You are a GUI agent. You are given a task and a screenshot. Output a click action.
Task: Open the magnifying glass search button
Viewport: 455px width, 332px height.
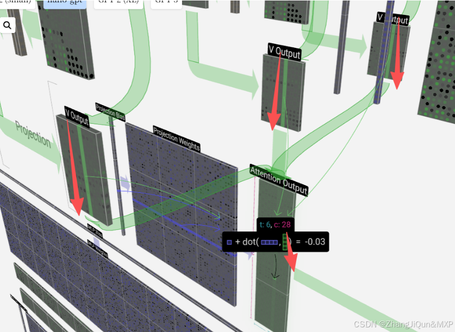[x=7, y=25]
